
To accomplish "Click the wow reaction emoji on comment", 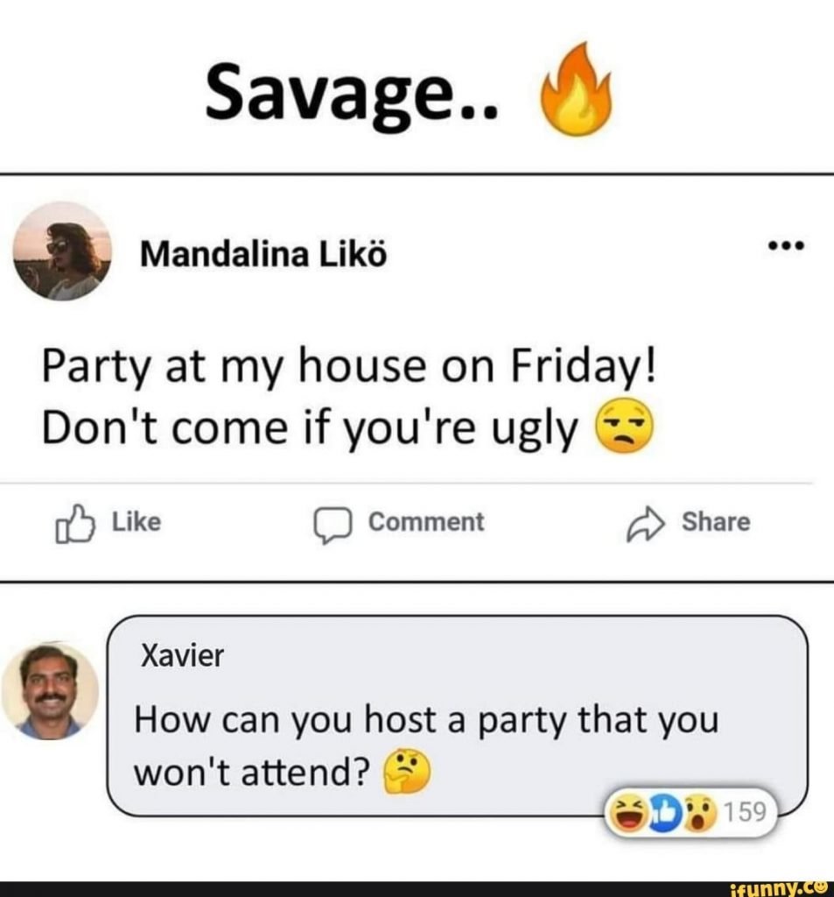I will pyautogui.click(x=700, y=811).
